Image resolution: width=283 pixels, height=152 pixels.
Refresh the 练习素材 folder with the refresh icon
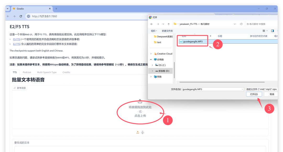pyautogui.click(x=241, y=24)
